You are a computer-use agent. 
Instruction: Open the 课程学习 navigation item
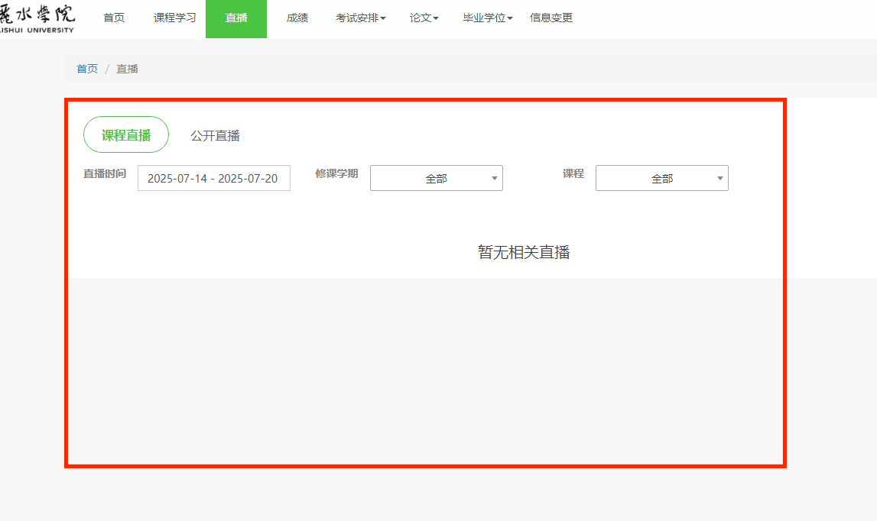coord(175,18)
